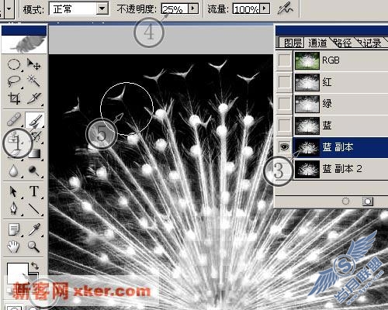Open the 流量 slider arrow
This screenshot has height=310, width=388.
pyautogui.click(x=264, y=9)
